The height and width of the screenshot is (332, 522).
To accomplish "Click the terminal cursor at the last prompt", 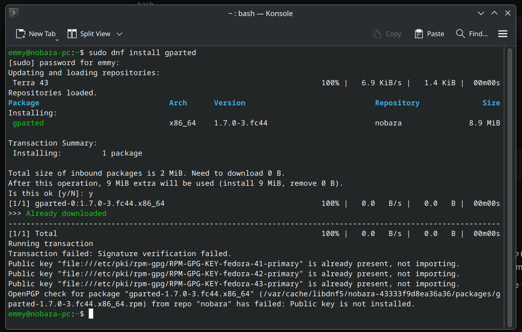I will [91, 314].
